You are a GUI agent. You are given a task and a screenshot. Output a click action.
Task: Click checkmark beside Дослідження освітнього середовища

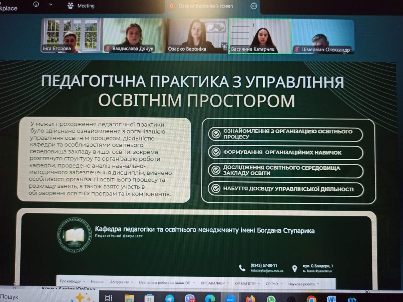point(216,170)
